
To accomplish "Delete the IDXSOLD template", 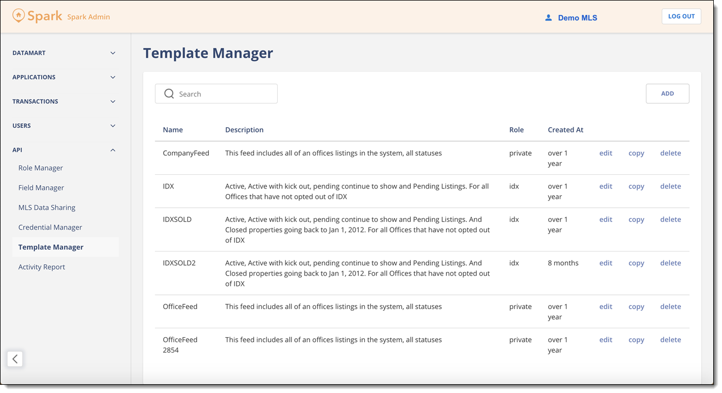I will [x=671, y=219].
